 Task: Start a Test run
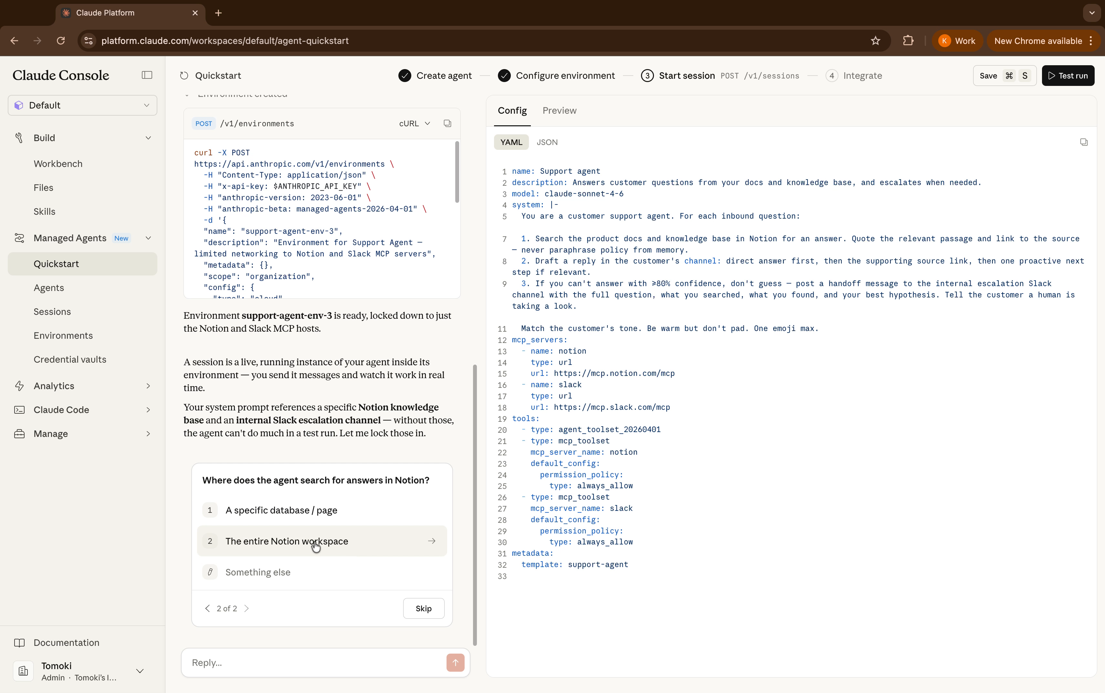coord(1068,76)
